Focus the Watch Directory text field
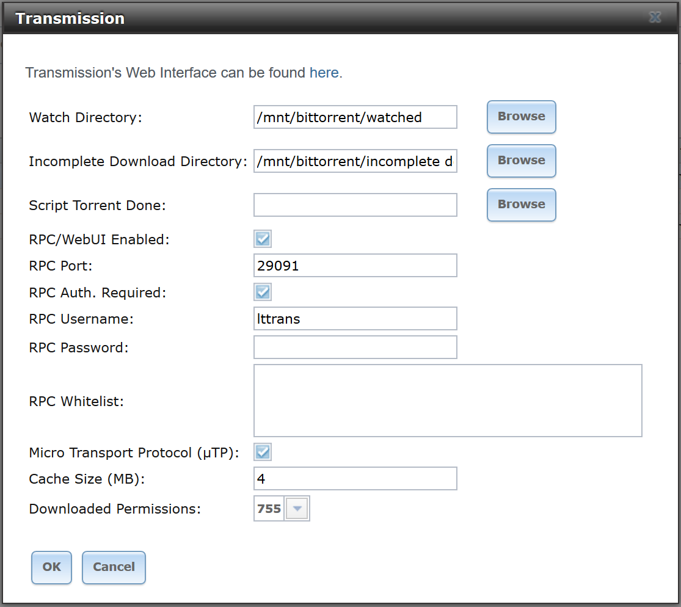 (355, 117)
